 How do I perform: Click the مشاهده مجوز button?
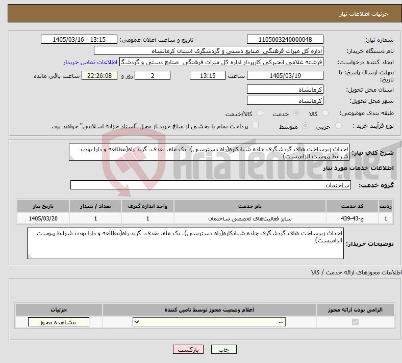coord(59,322)
